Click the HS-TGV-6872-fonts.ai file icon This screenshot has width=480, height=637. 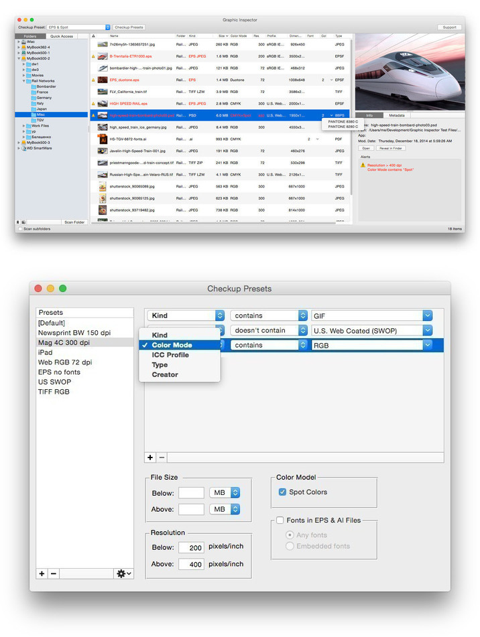103,139
